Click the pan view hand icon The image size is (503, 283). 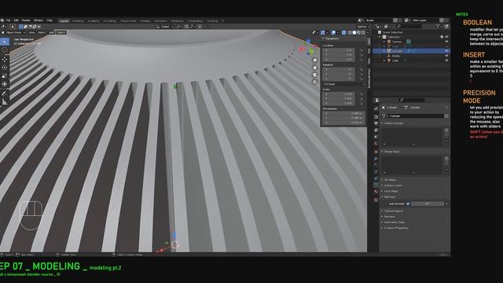(x=314, y=68)
